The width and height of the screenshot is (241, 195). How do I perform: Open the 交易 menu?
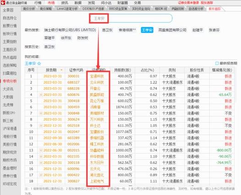tap(137, 3)
